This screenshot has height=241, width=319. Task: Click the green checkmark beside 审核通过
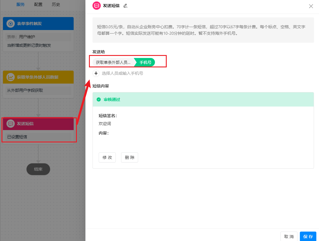pos(99,99)
